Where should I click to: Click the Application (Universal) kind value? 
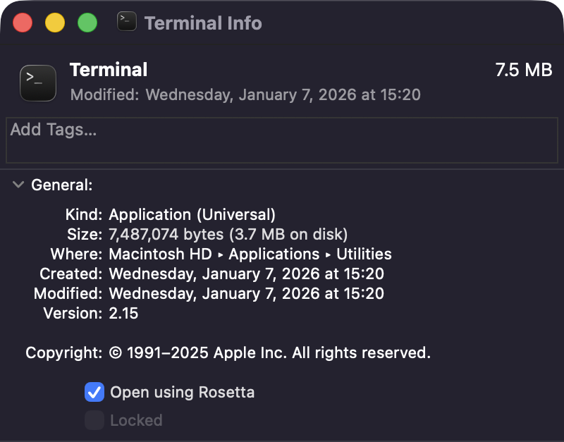click(x=192, y=214)
